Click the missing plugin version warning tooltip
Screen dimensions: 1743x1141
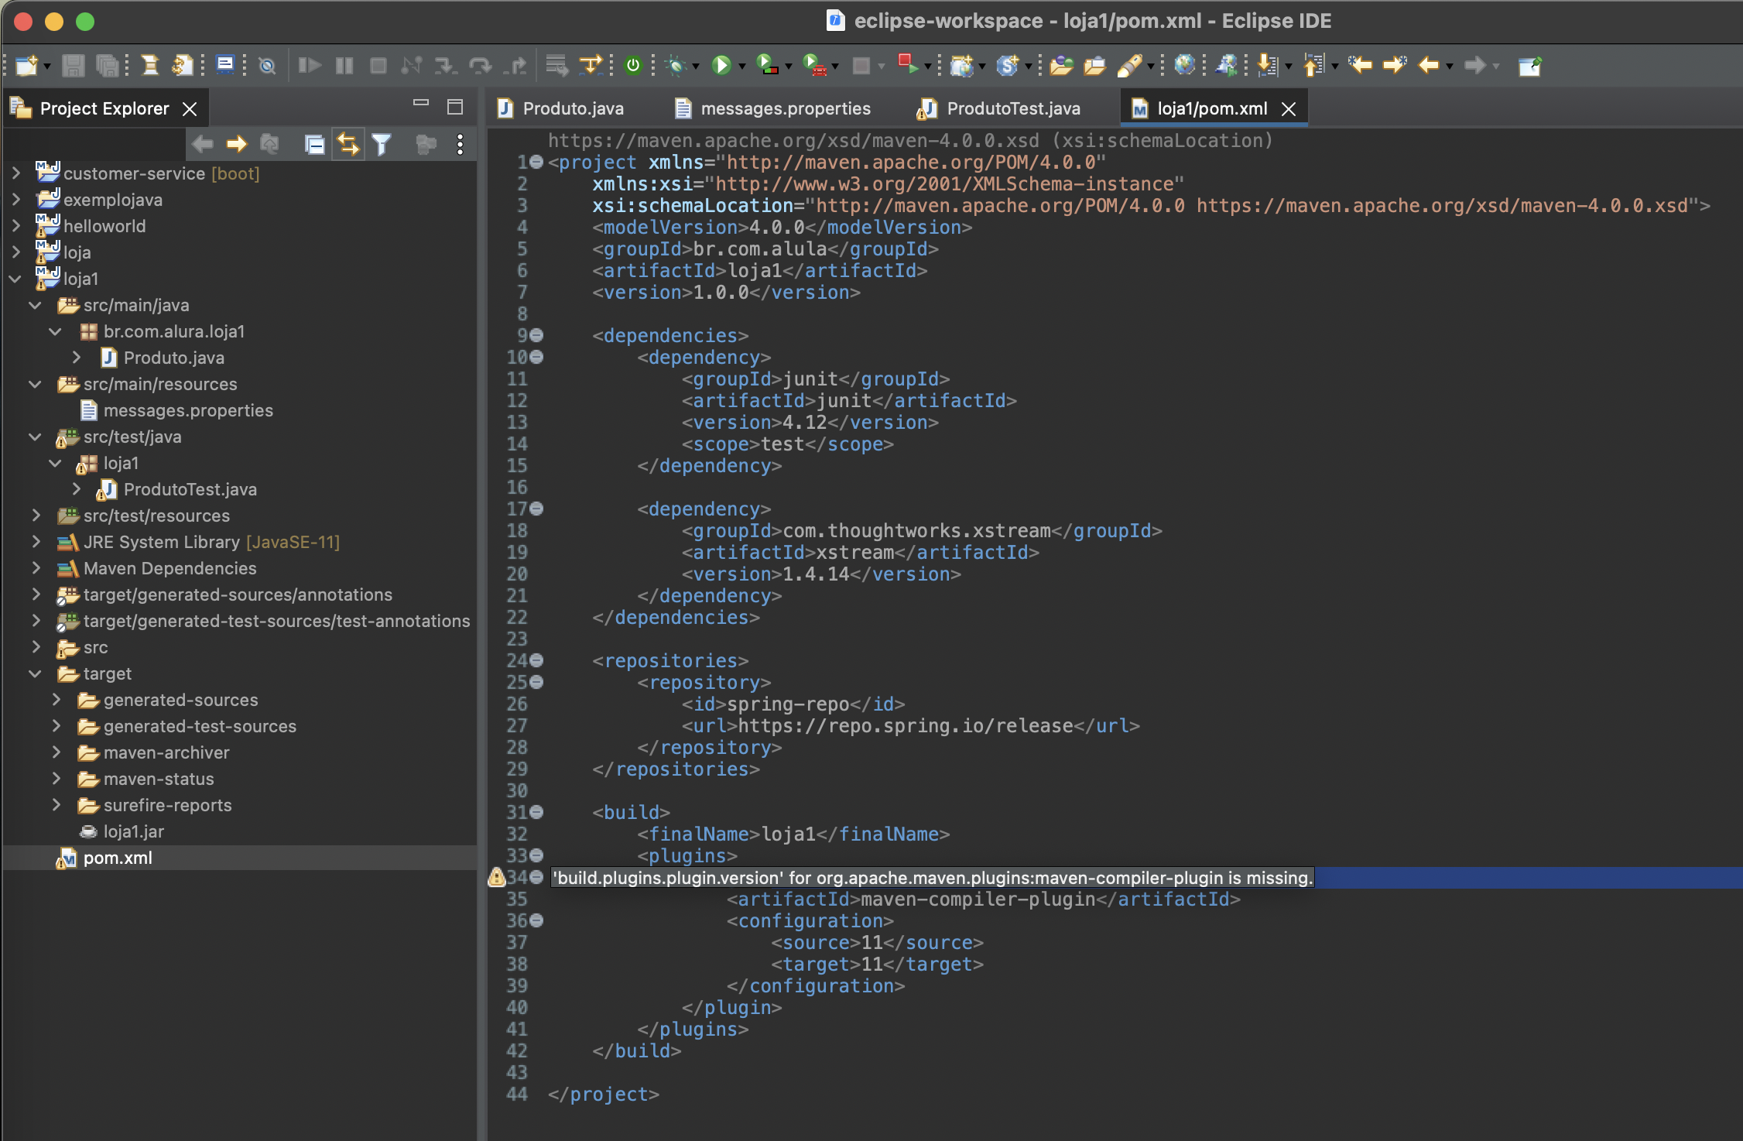pyautogui.click(x=933, y=878)
